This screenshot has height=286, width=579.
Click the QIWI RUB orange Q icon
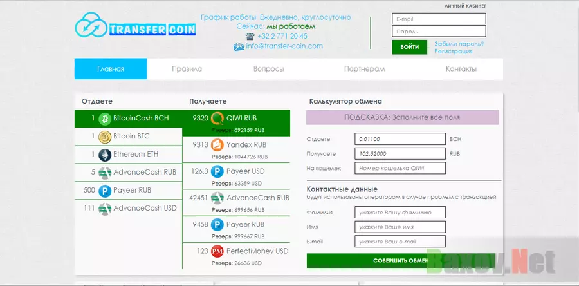pyautogui.click(x=217, y=119)
